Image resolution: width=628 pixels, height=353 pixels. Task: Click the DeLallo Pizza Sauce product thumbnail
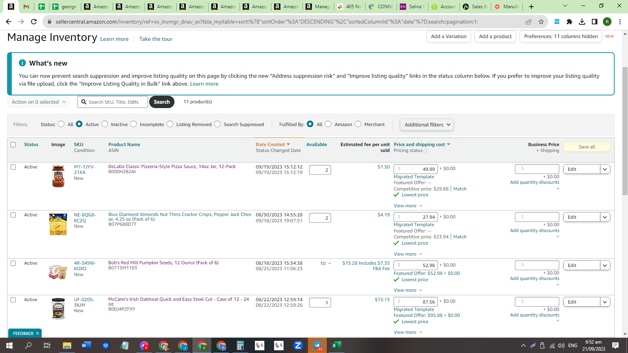[x=58, y=176]
